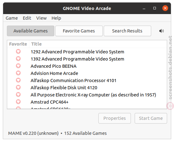Show the Search Results view

[127, 31]
